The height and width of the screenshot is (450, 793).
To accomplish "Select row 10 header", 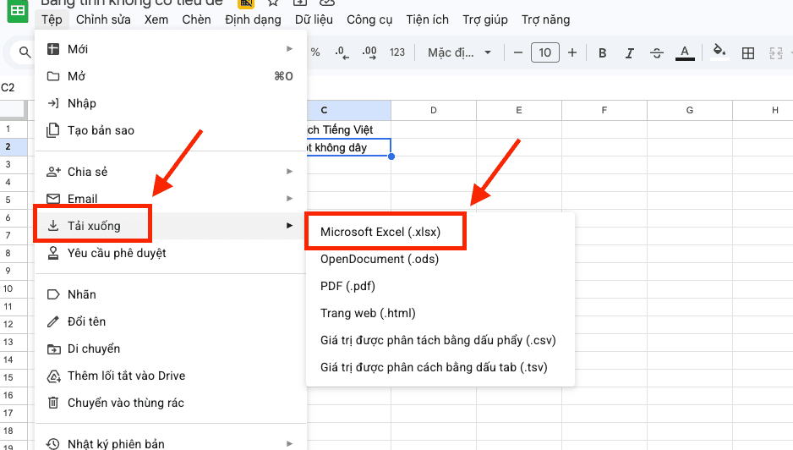I will tap(14, 288).
